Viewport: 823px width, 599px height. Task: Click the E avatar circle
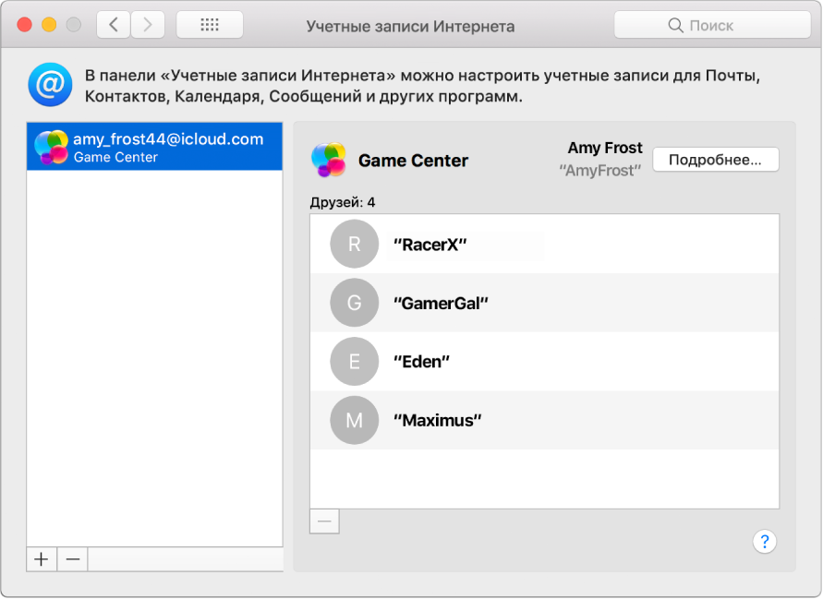tap(355, 362)
